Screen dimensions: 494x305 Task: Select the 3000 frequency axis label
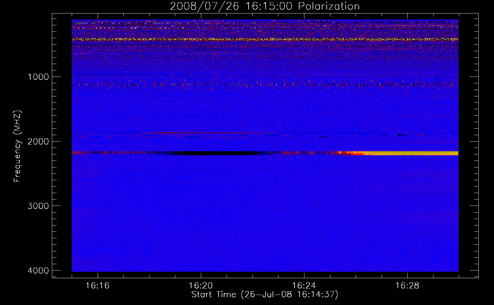coord(38,206)
